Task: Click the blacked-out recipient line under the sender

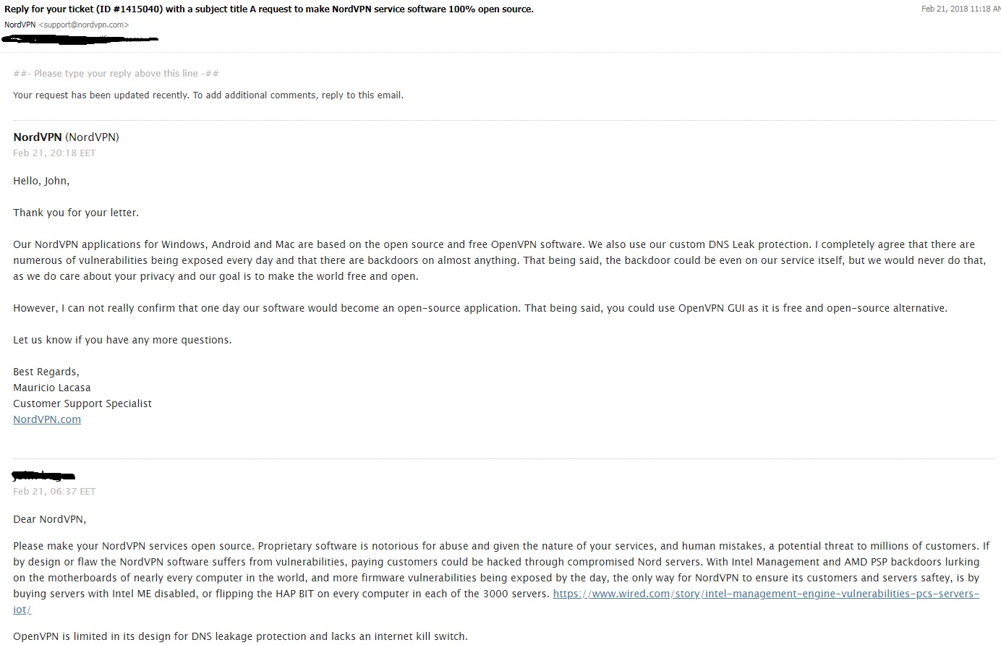Action: coord(81,38)
